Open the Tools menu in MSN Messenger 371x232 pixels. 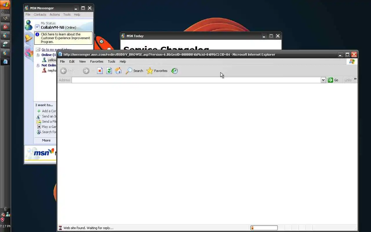point(67,14)
